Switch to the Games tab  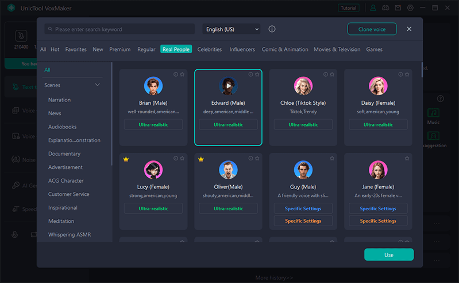point(374,49)
